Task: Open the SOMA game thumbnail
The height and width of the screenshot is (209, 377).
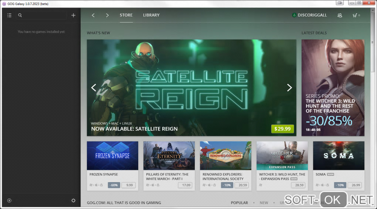Action: (x=339, y=156)
